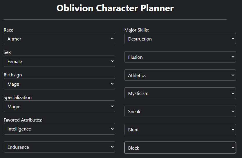
Task: Open the Sex dropdown showing Female
Action: click(59, 61)
